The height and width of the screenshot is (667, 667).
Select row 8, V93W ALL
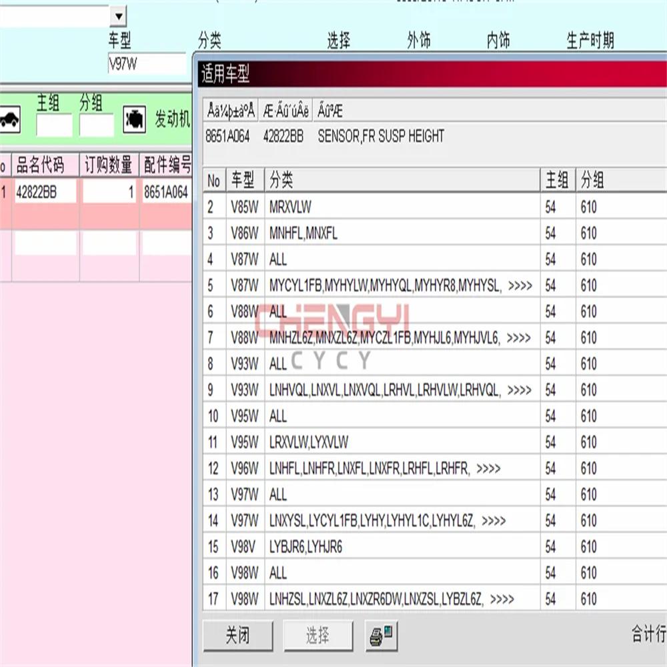click(435, 364)
